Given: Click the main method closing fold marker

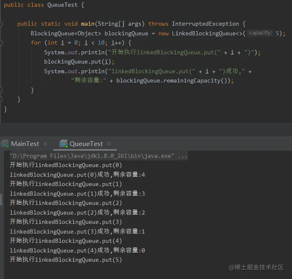Looking at the screenshot, I should click(x=1, y=100).
